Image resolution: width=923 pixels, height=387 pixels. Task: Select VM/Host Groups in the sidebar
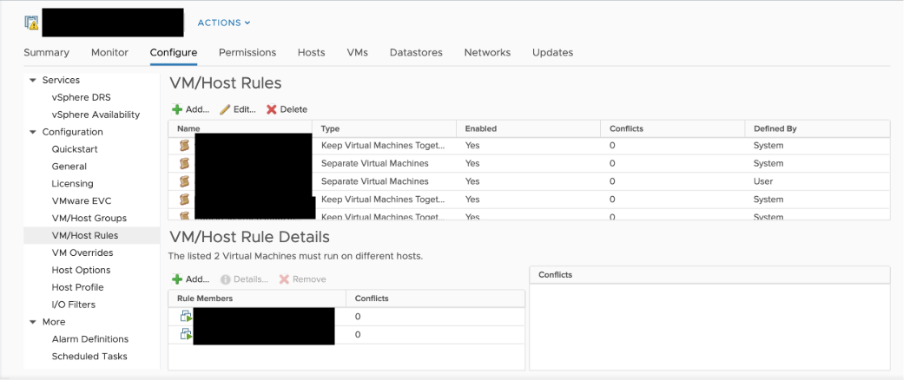89,218
